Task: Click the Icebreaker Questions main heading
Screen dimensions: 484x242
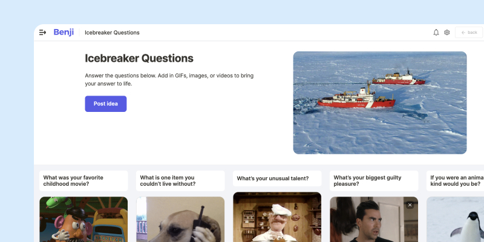Action: (139, 58)
